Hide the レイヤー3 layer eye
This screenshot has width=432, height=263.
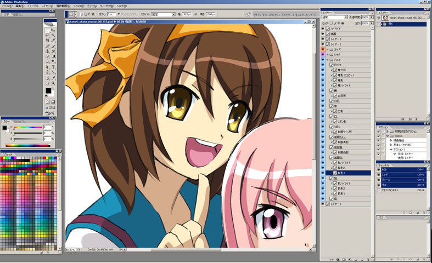point(323,39)
